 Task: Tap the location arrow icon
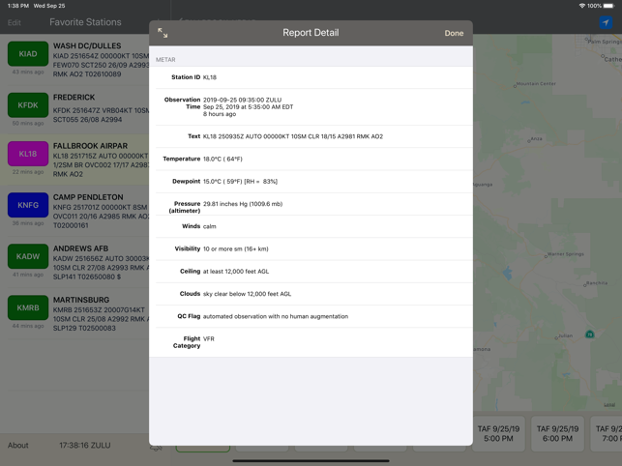pos(606,22)
